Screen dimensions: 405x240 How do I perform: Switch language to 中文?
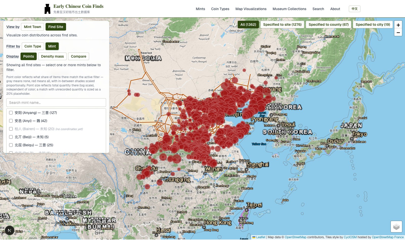354,9
